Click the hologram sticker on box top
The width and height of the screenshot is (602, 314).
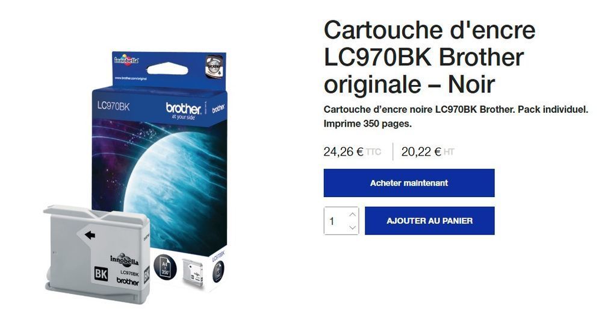click(x=214, y=66)
